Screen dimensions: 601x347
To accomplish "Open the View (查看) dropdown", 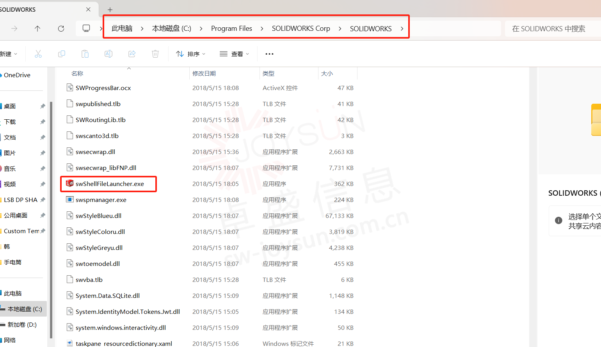I will (x=234, y=54).
